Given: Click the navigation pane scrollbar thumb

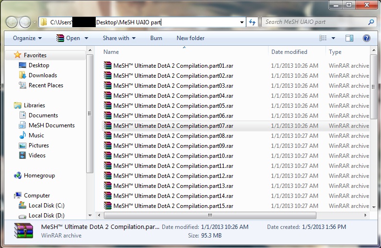Looking at the screenshot, I should pyautogui.click(x=90, y=114).
